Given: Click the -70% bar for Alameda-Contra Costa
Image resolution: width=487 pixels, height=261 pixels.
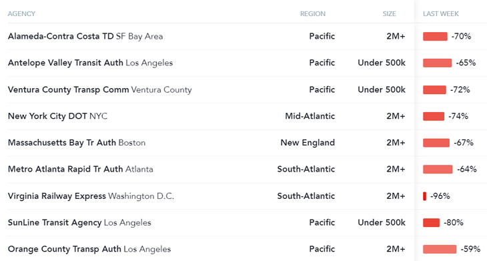Looking at the screenshot, I should point(435,36).
